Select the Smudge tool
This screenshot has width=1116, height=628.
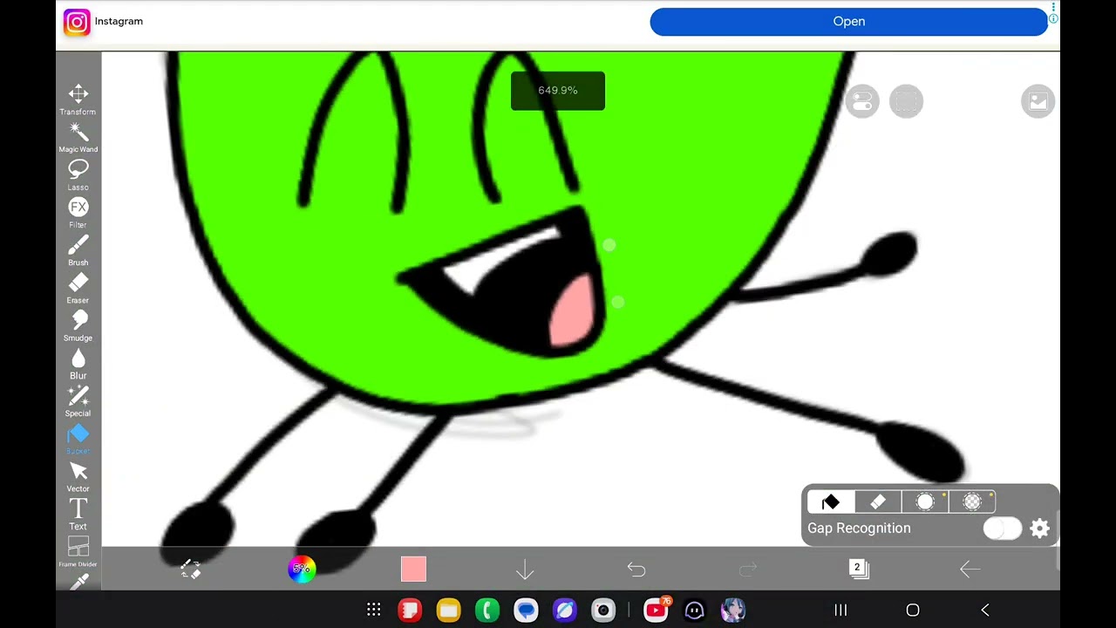coord(78,325)
